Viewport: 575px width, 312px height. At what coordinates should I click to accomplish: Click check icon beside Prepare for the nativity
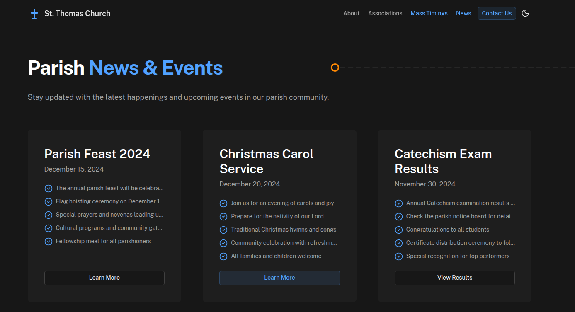coord(223,216)
